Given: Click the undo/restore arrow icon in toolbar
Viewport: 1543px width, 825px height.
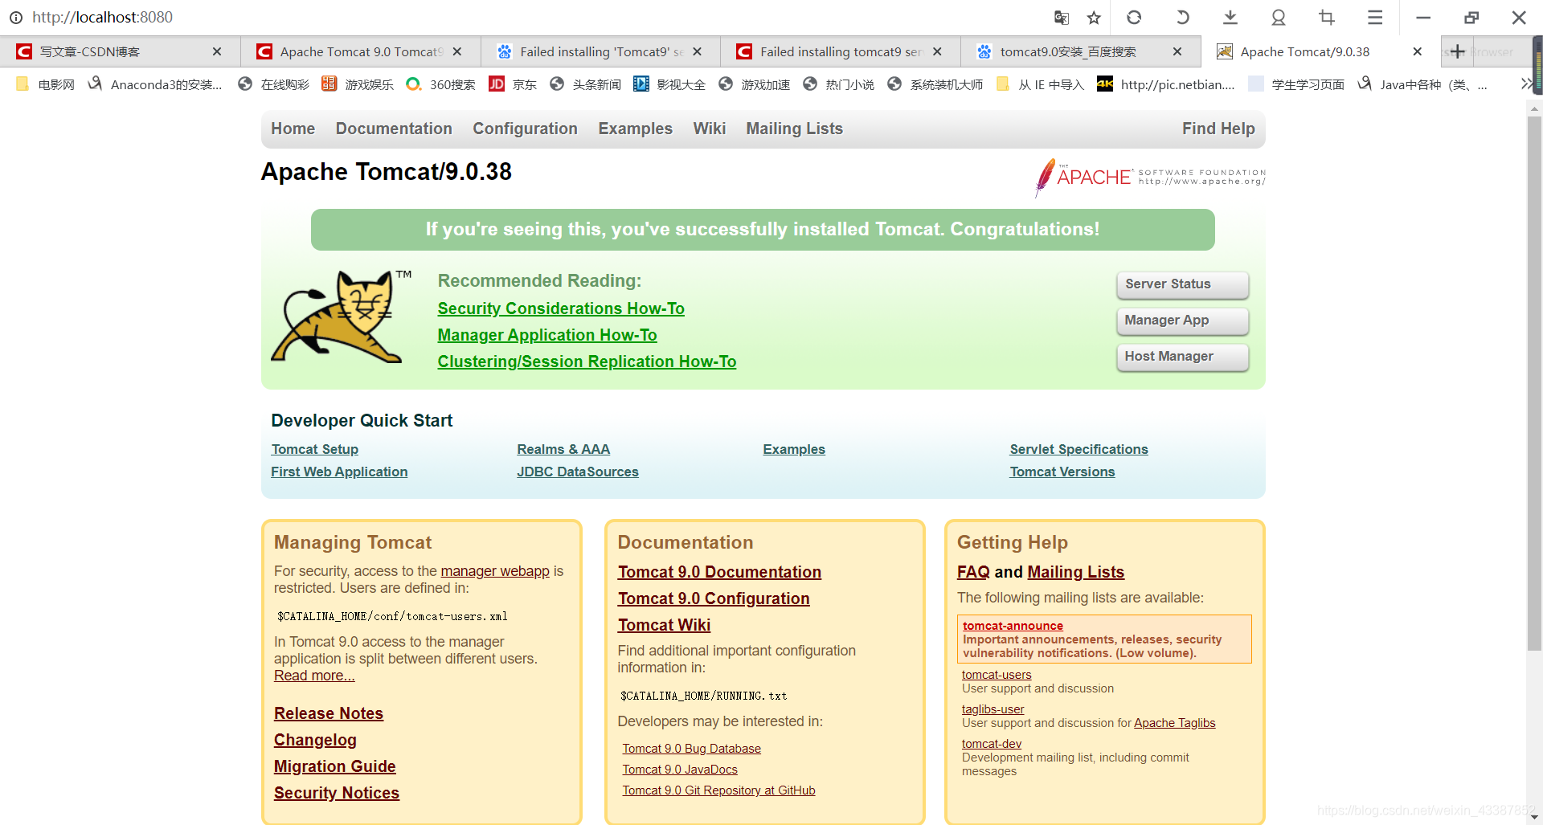Looking at the screenshot, I should click(1182, 18).
